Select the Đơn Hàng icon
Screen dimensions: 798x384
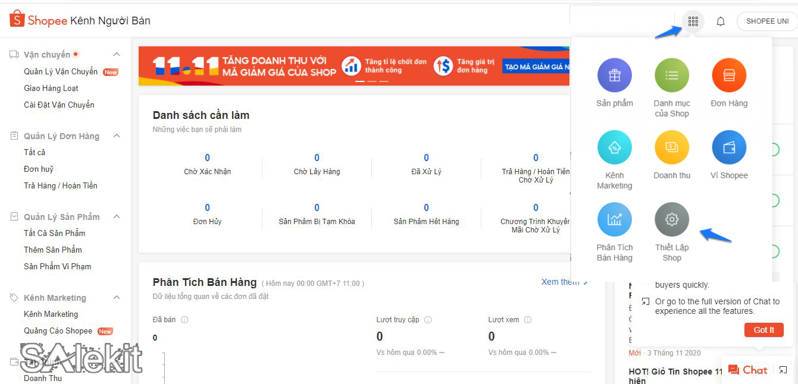tap(728, 75)
